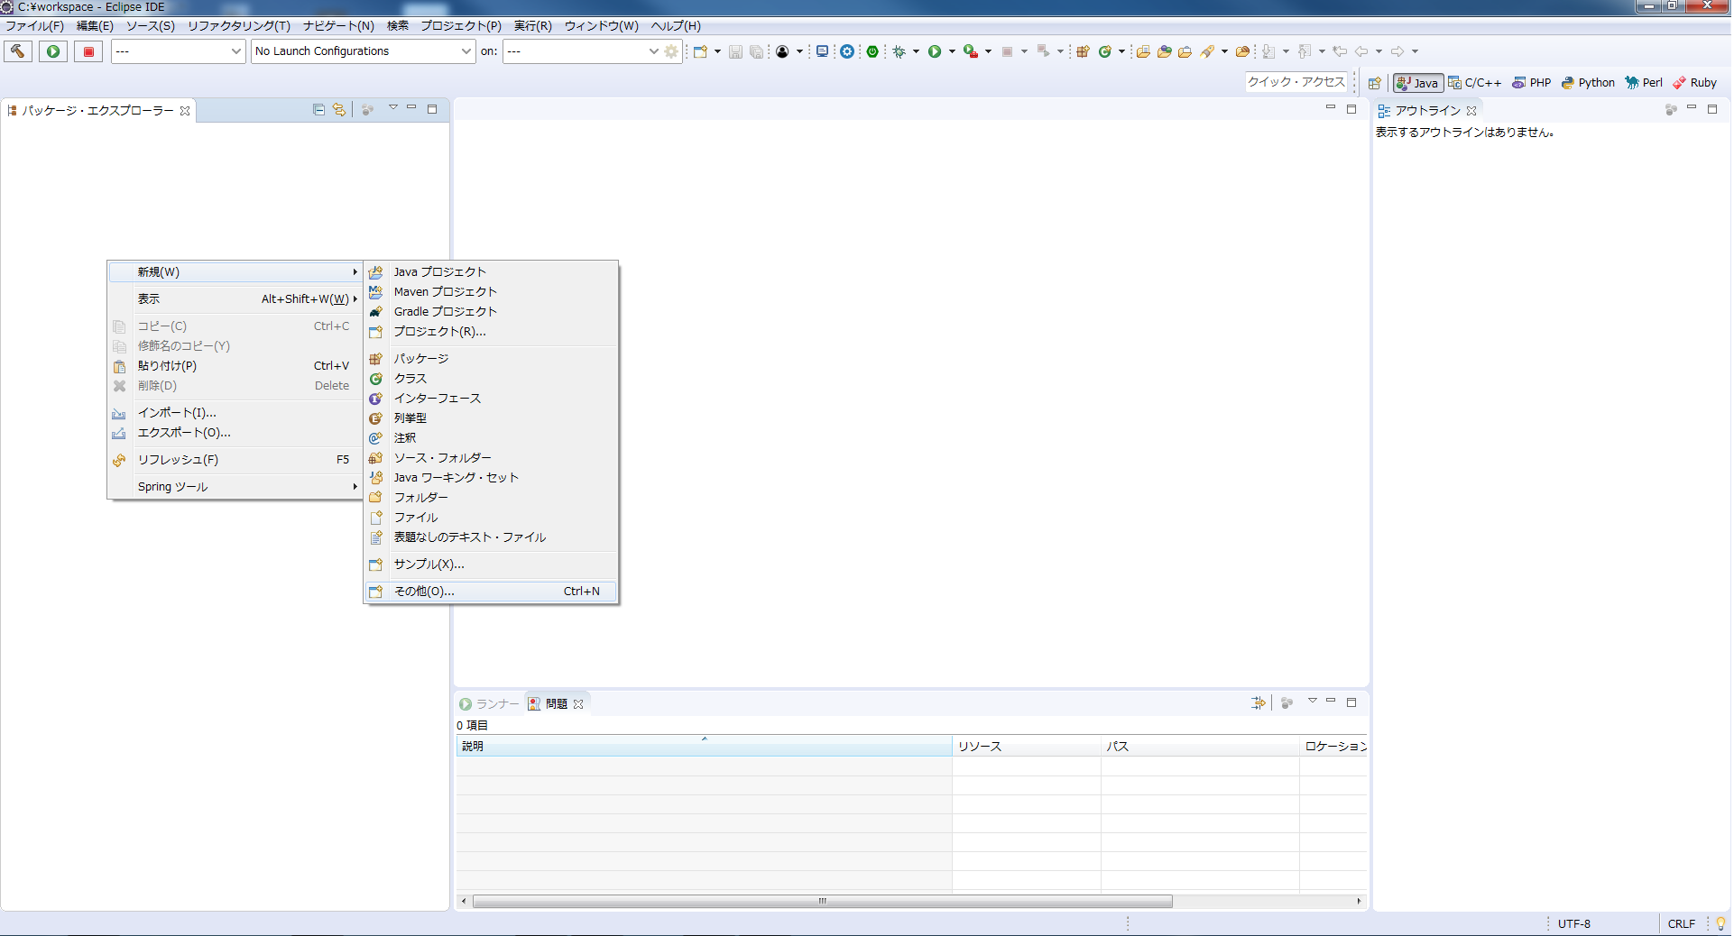Click Collapse All in the Package Explorer

click(x=318, y=109)
